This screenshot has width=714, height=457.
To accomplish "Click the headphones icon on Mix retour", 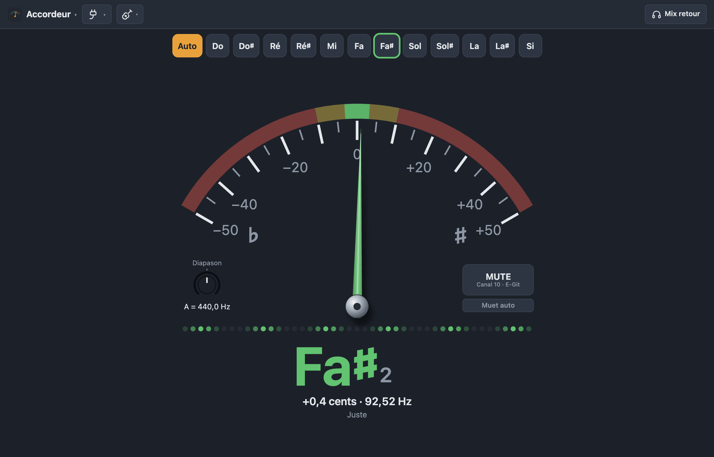I will 656,14.
